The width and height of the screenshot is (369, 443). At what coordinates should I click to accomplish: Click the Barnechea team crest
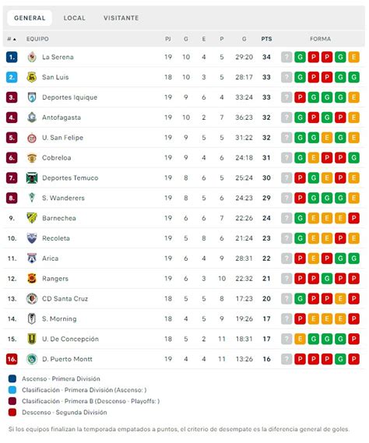click(x=32, y=218)
